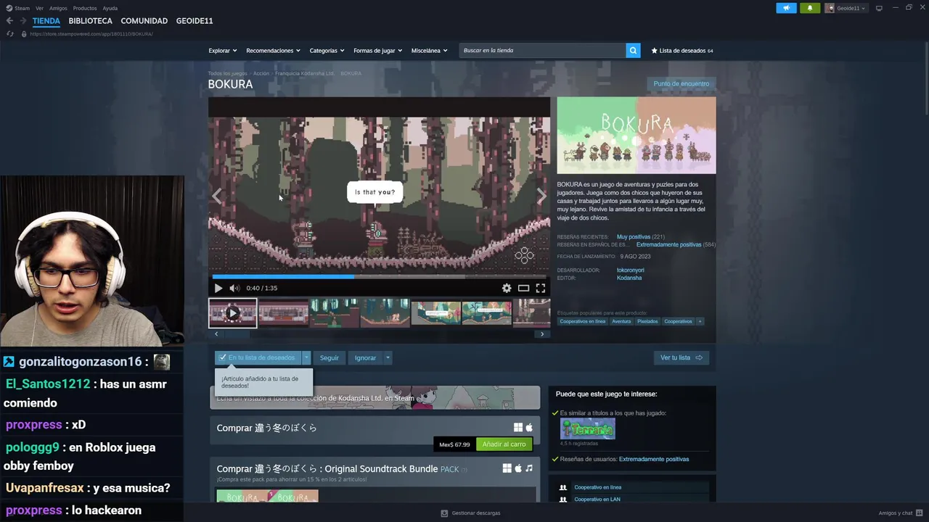Image resolution: width=929 pixels, height=522 pixels.
Task: Select the first trailer thumbnail
Action: pyautogui.click(x=233, y=313)
